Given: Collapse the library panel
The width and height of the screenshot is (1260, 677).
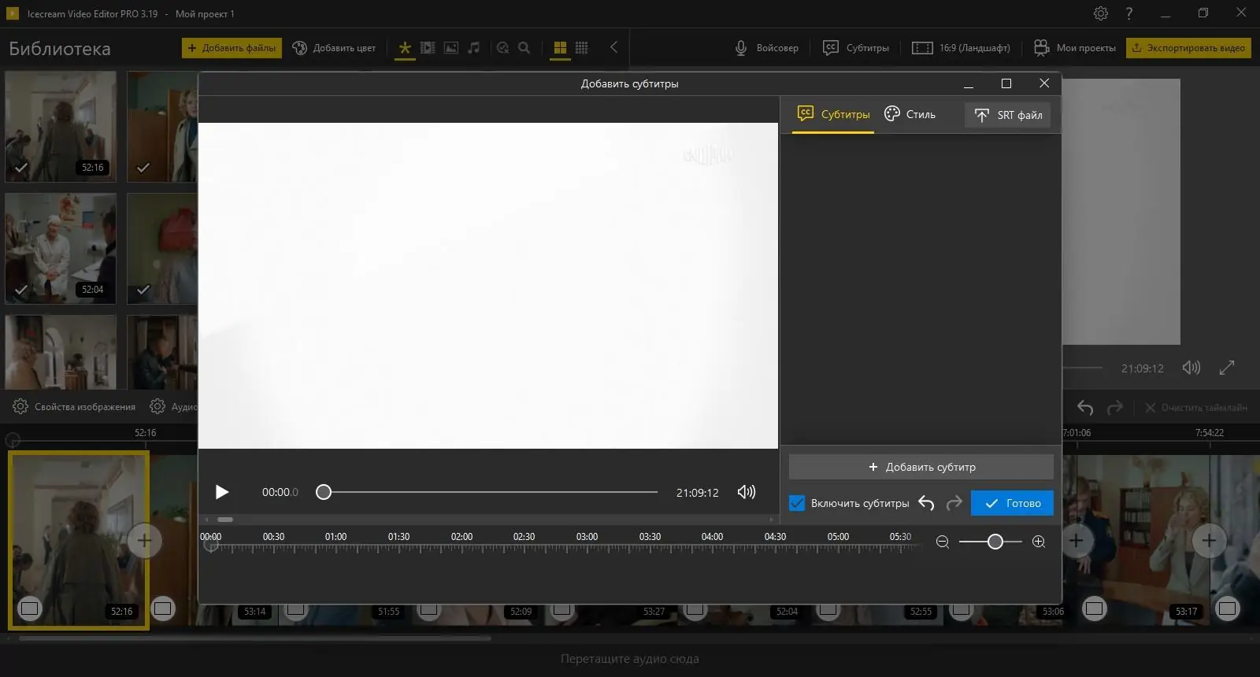Looking at the screenshot, I should coord(613,47).
